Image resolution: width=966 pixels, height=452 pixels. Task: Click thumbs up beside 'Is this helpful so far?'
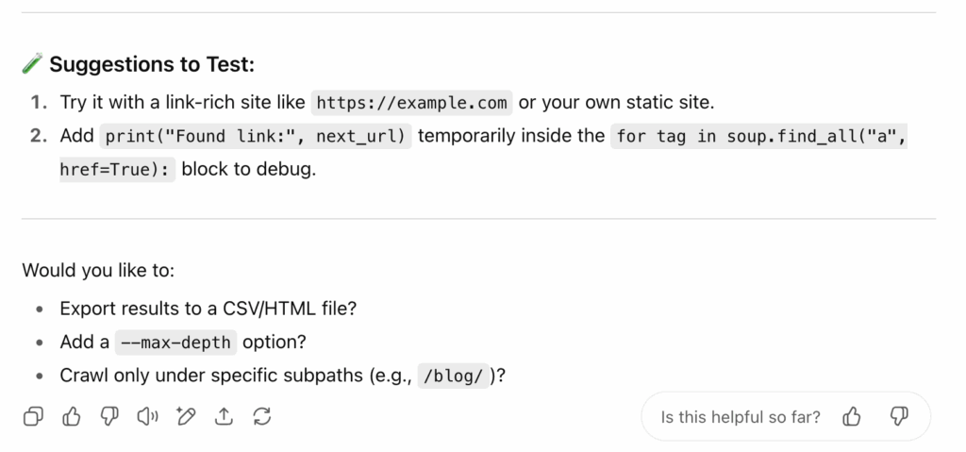852,417
